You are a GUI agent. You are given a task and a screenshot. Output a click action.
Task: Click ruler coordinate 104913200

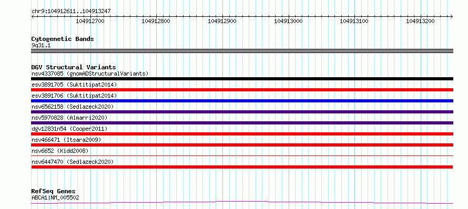421,21
